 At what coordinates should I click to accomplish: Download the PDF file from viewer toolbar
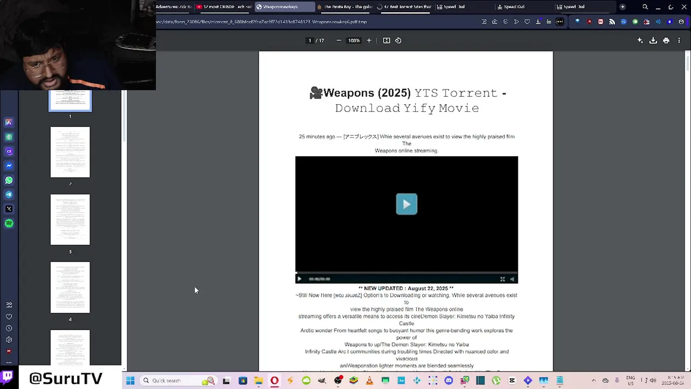coord(653,41)
